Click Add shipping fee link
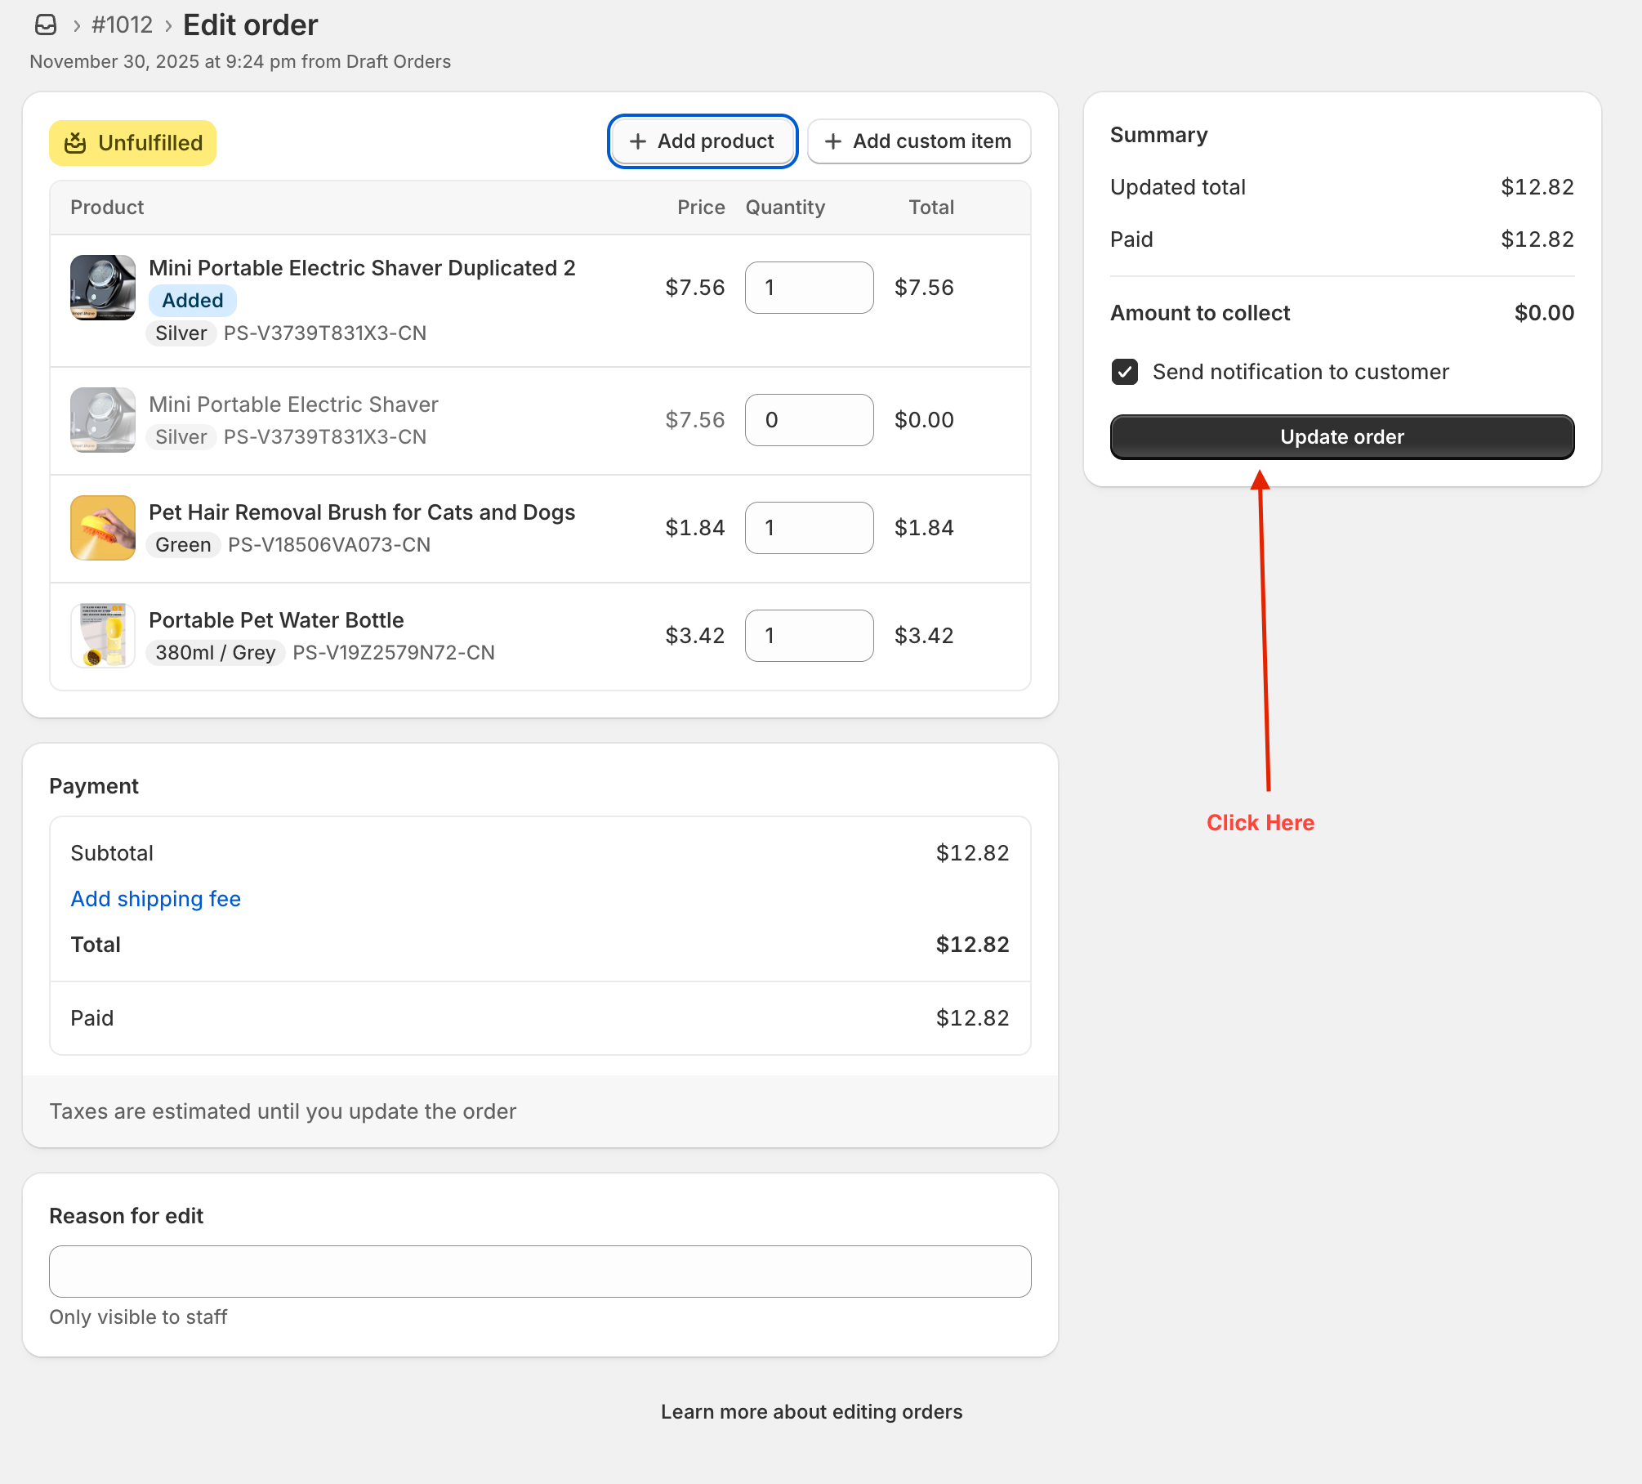 pos(155,899)
